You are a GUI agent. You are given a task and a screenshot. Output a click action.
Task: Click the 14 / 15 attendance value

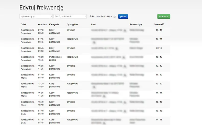click(x=159, y=120)
